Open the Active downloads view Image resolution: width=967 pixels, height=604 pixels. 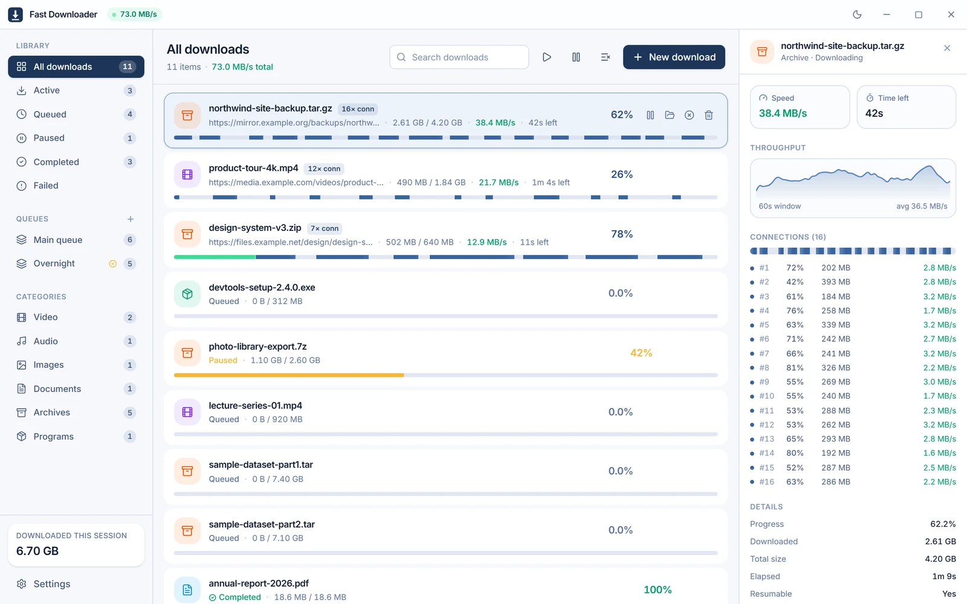tap(76, 91)
